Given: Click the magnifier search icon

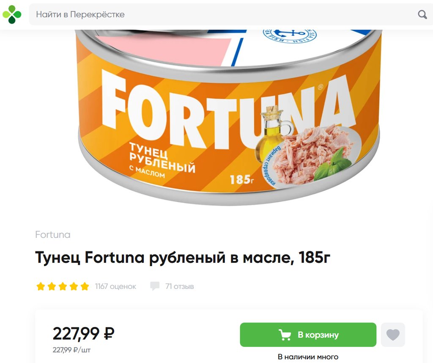Looking at the screenshot, I should pyautogui.click(x=422, y=14).
